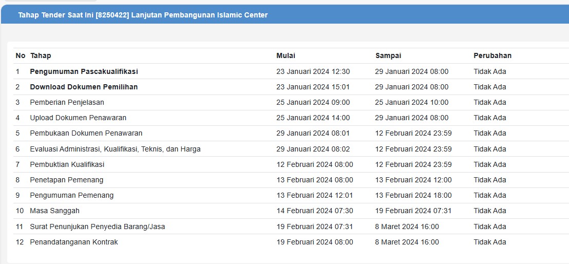Click the Penandatanganan Kontrak stage name
Image resolution: width=569 pixels, height=264 pixels.
click(73, 242)
